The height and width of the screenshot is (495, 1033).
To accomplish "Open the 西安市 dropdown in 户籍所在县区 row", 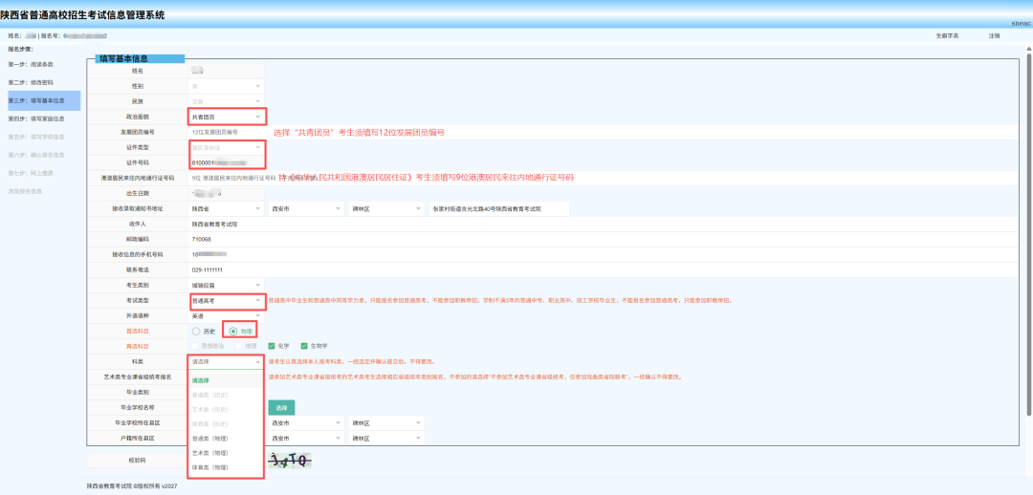I will tap(307, 439).
